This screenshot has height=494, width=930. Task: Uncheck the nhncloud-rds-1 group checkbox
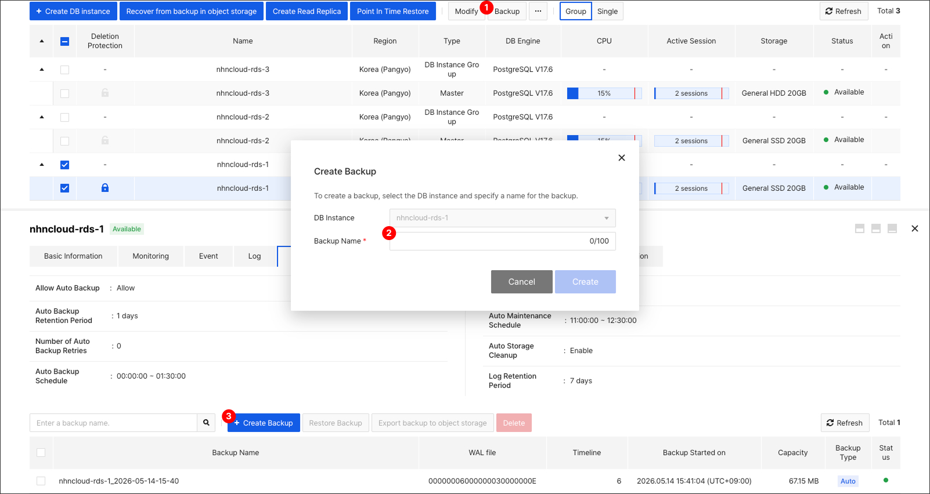(64, 165)
